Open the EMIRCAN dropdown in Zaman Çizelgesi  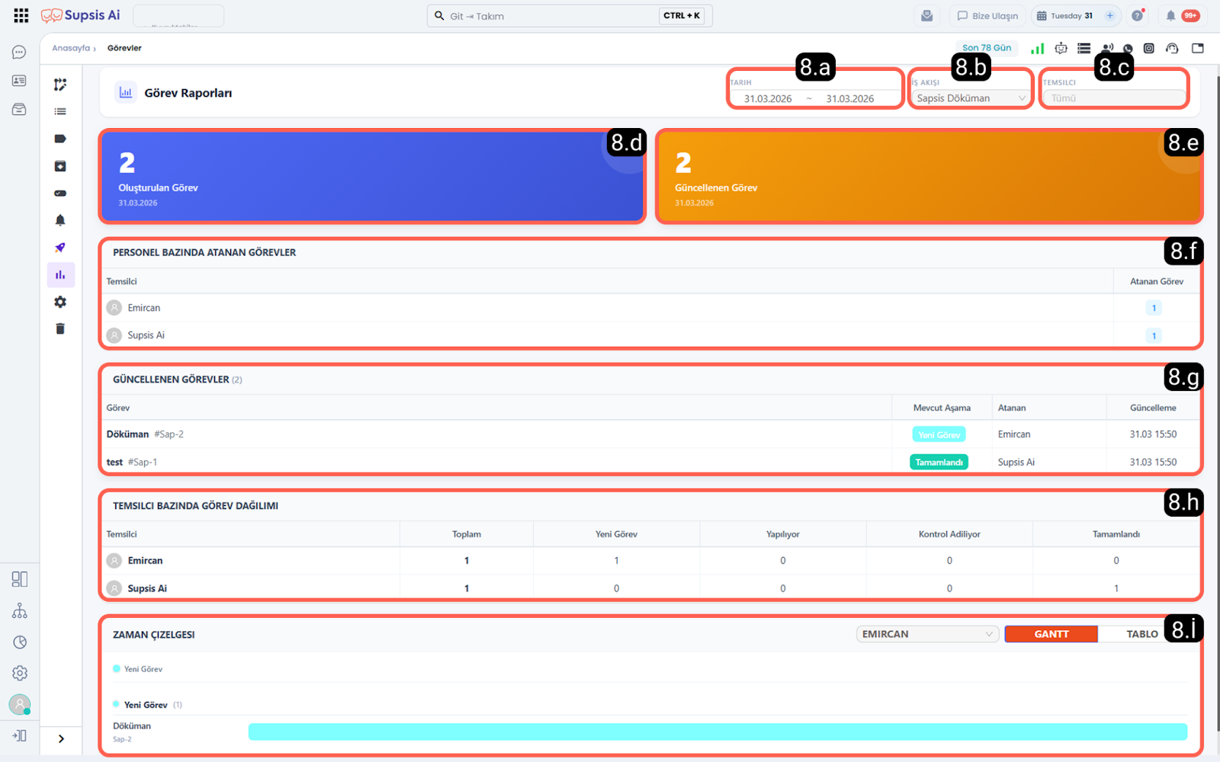[926, 634]
